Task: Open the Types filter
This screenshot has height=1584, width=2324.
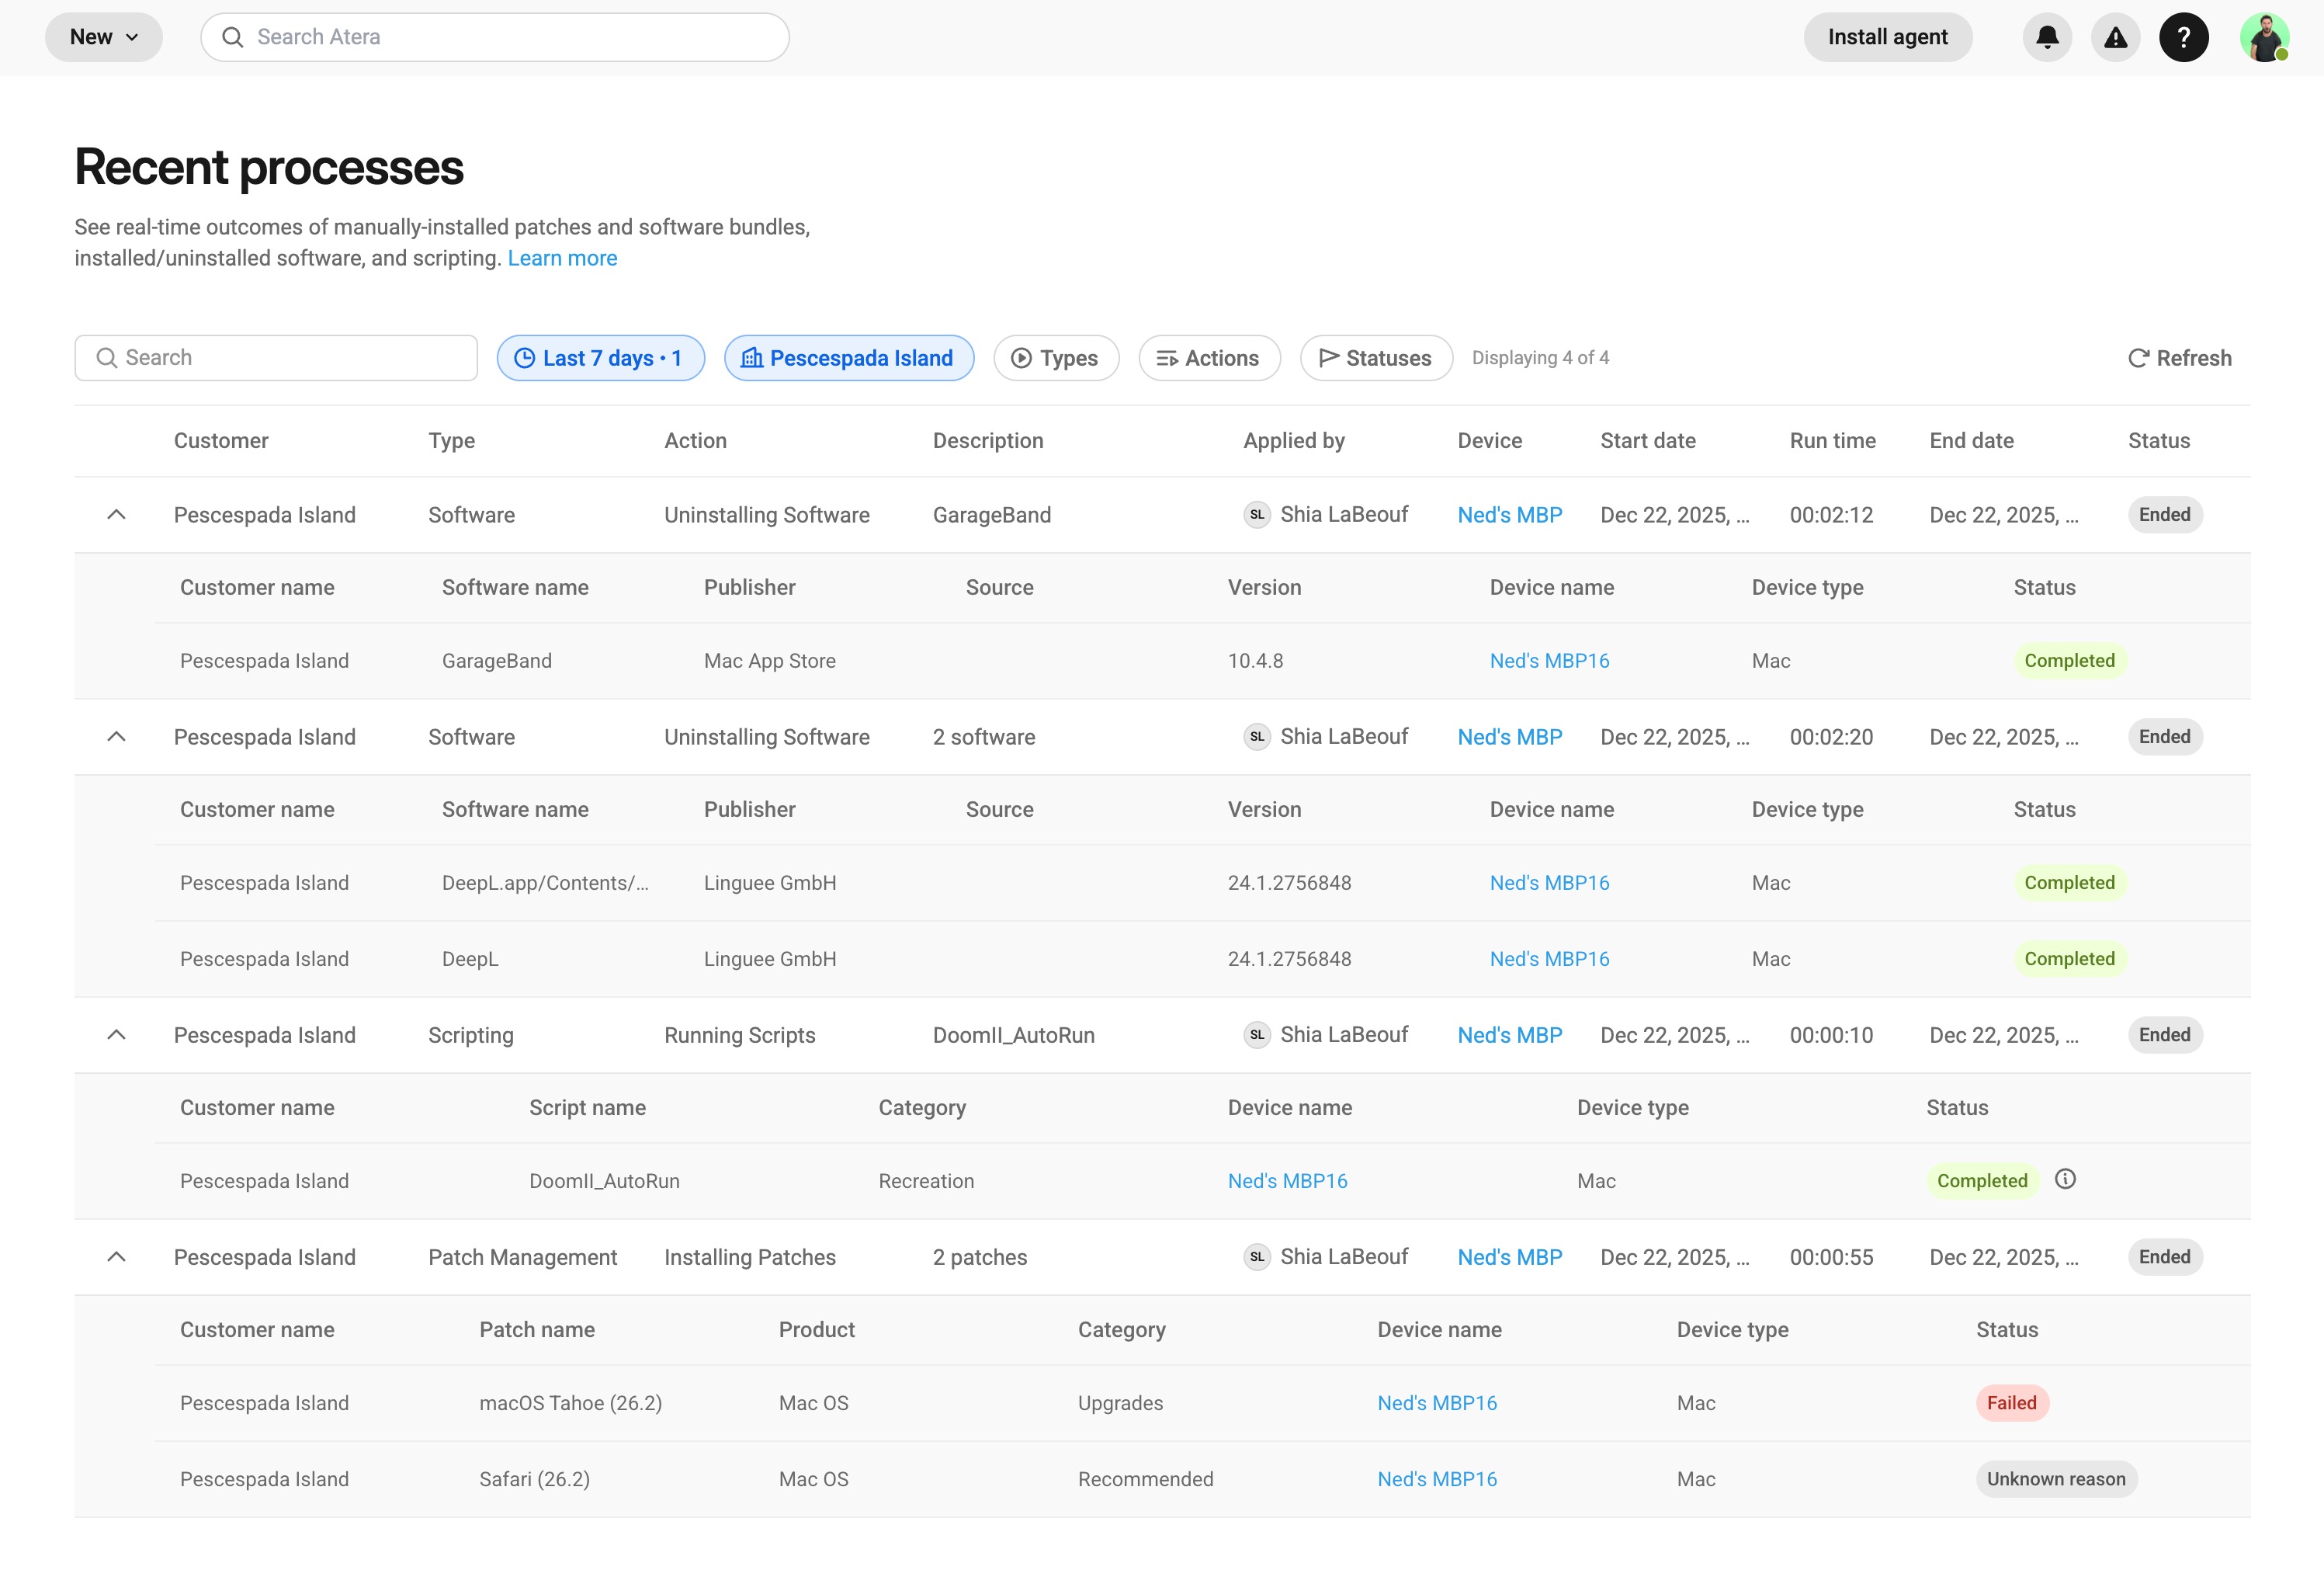Action: pyautogui.click(x=1056, y=358)
